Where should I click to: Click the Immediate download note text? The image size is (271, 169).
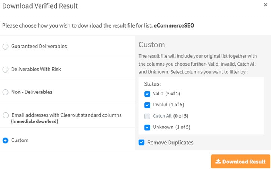pos(34,121)
